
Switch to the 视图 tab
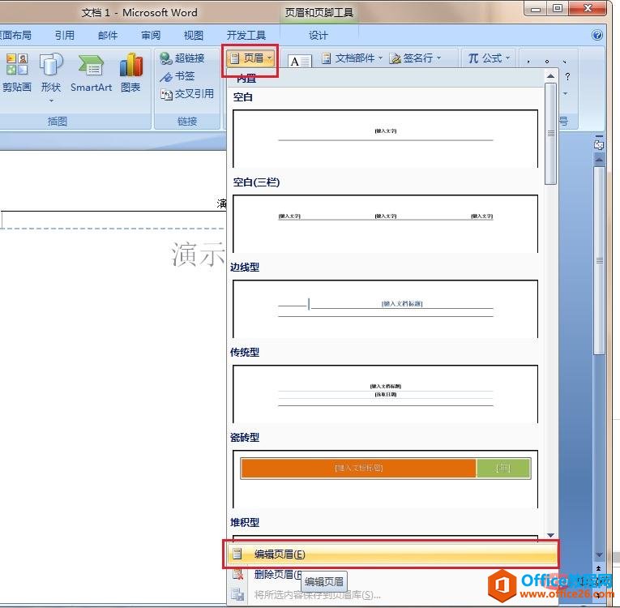click(x=194, y=35)
